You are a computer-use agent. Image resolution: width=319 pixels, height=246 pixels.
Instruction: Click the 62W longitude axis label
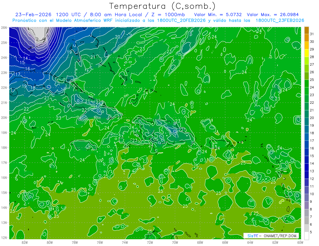pos(275,243)
